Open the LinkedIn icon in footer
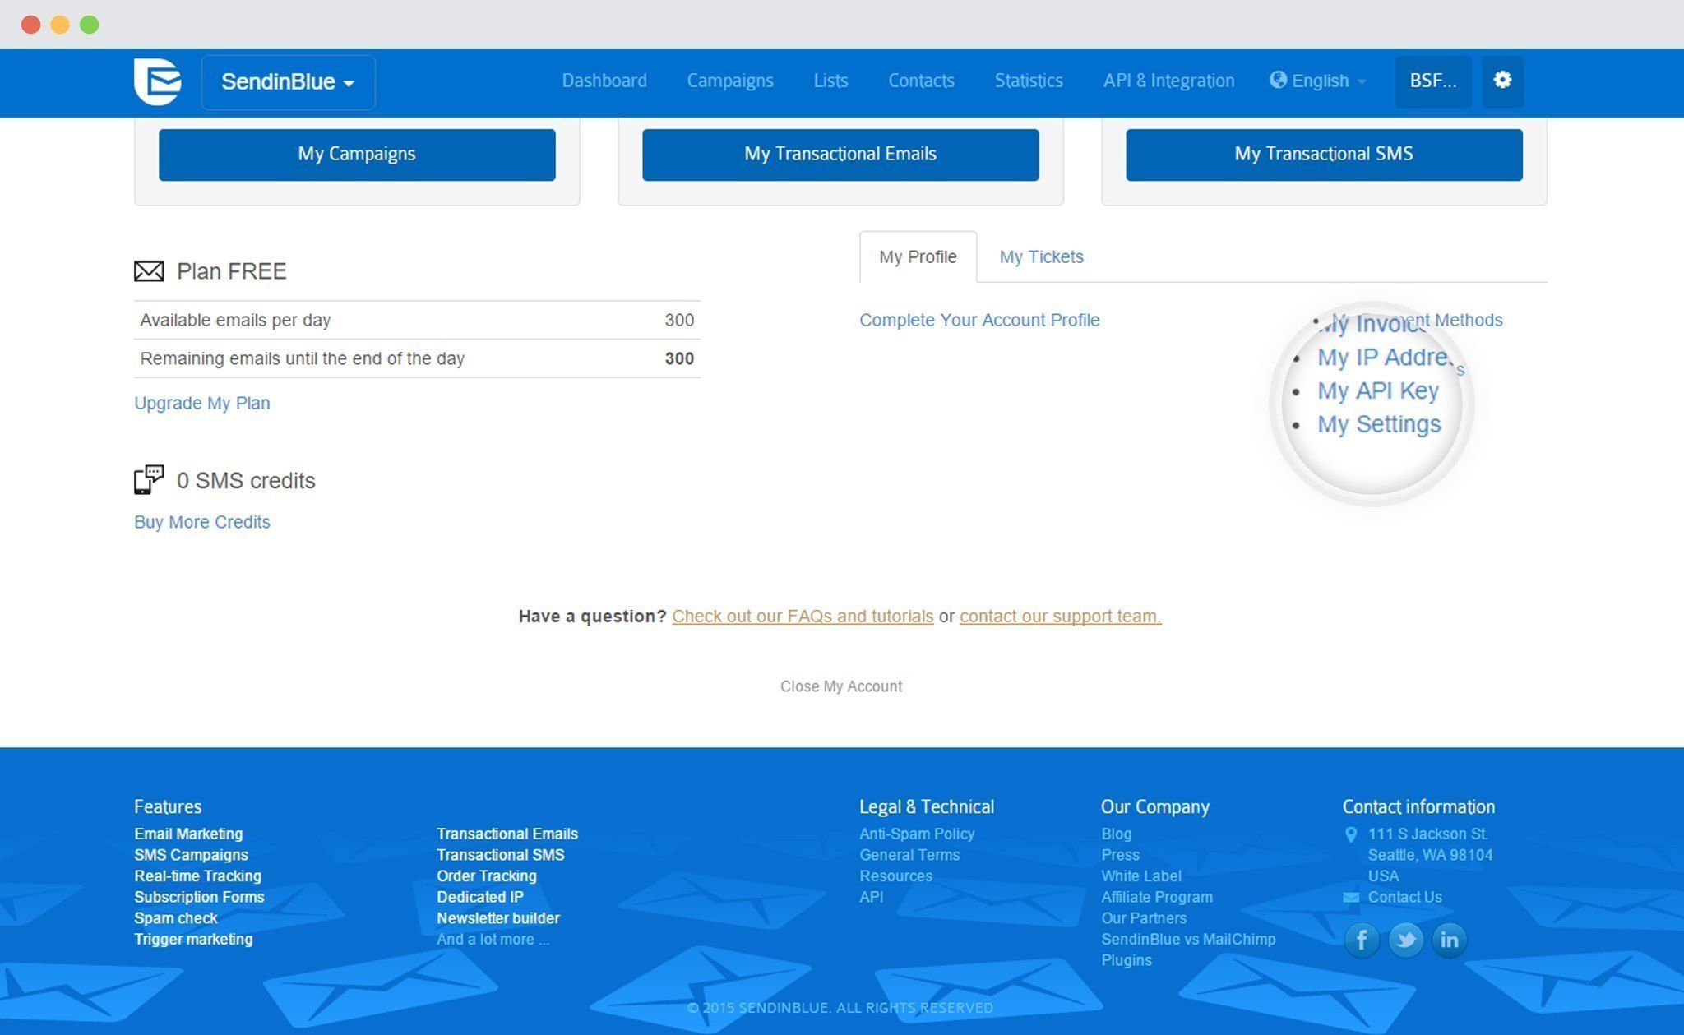 coord(1449,940)
